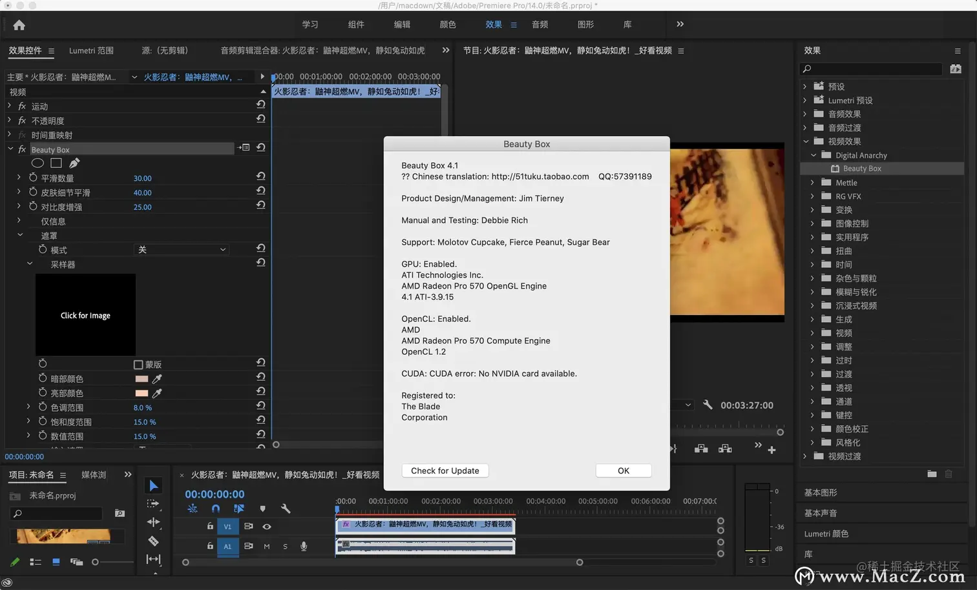Click the 'Click for Image' sampler preview
This screenshot has height=590, width=977.
(85, 315)
